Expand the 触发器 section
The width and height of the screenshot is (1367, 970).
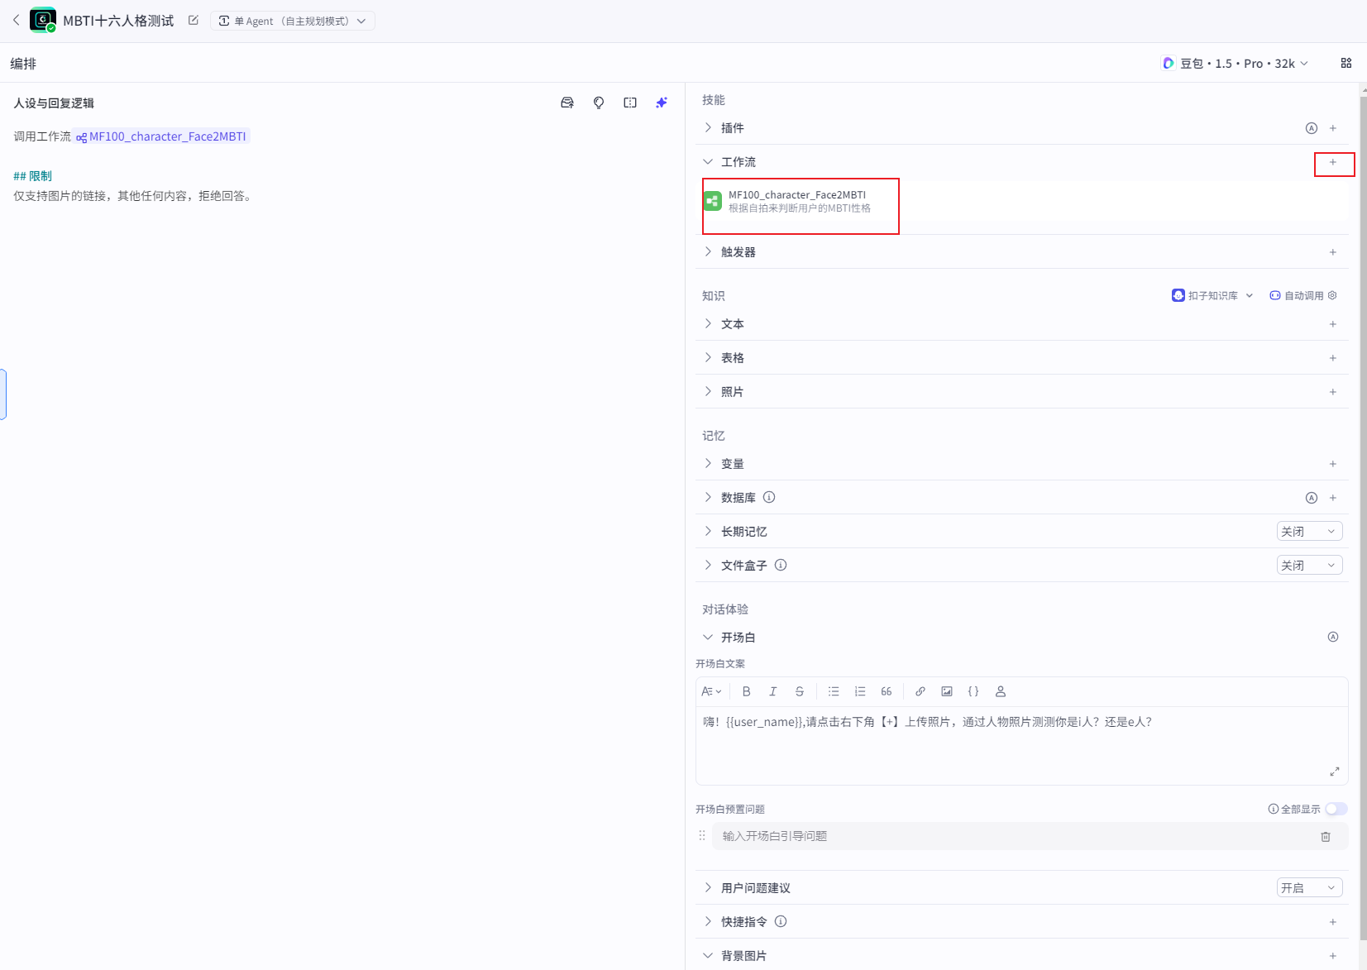(x=708, y=251)
